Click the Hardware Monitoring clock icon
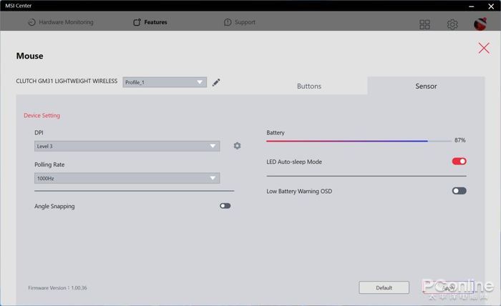The height and width of the screenshot is (306, 501). 31,22
